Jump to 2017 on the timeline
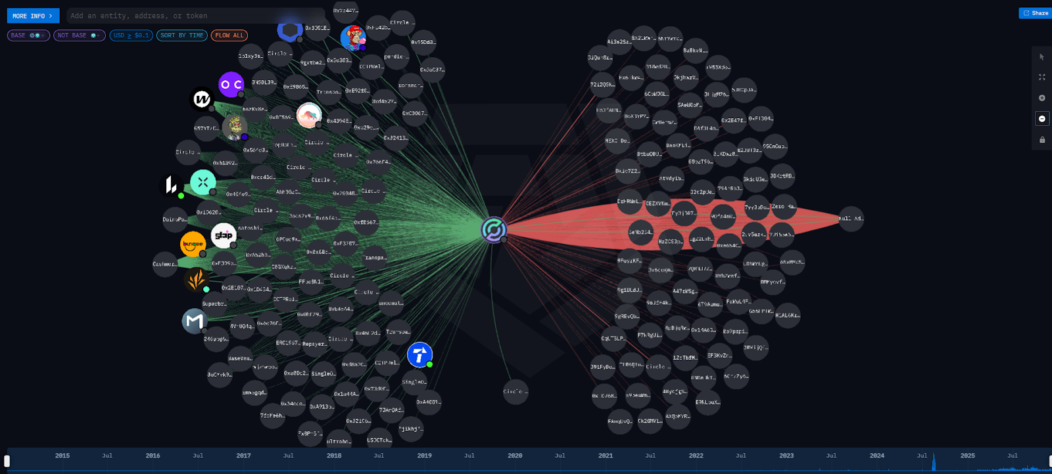1052x474 pixels. point(243,456)
